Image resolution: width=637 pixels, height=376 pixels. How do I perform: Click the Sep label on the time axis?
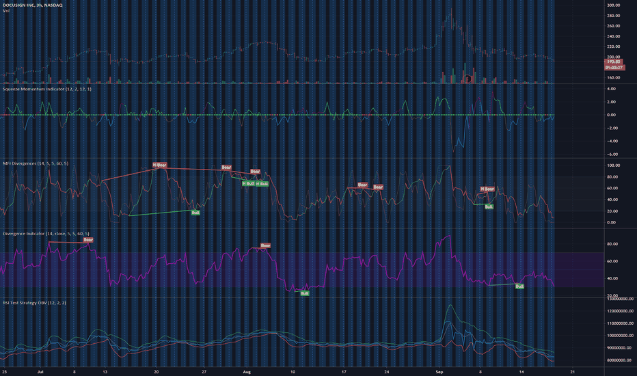coord(439,371)
